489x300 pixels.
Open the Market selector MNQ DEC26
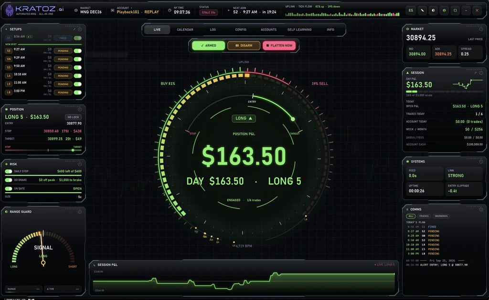(x=91, y=12)
